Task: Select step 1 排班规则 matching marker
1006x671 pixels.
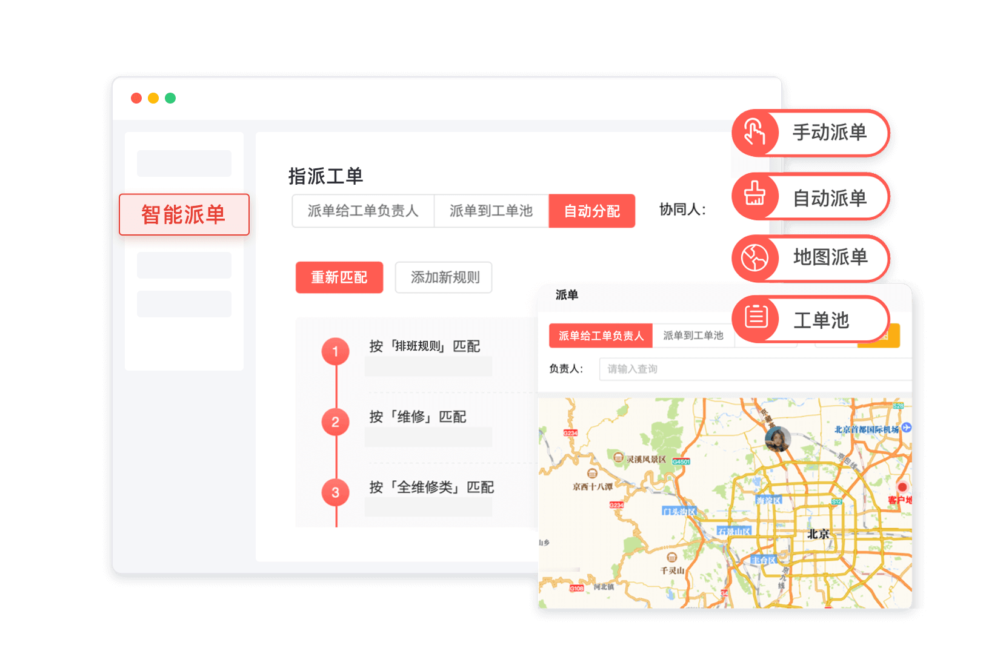Action: (335, 352)
